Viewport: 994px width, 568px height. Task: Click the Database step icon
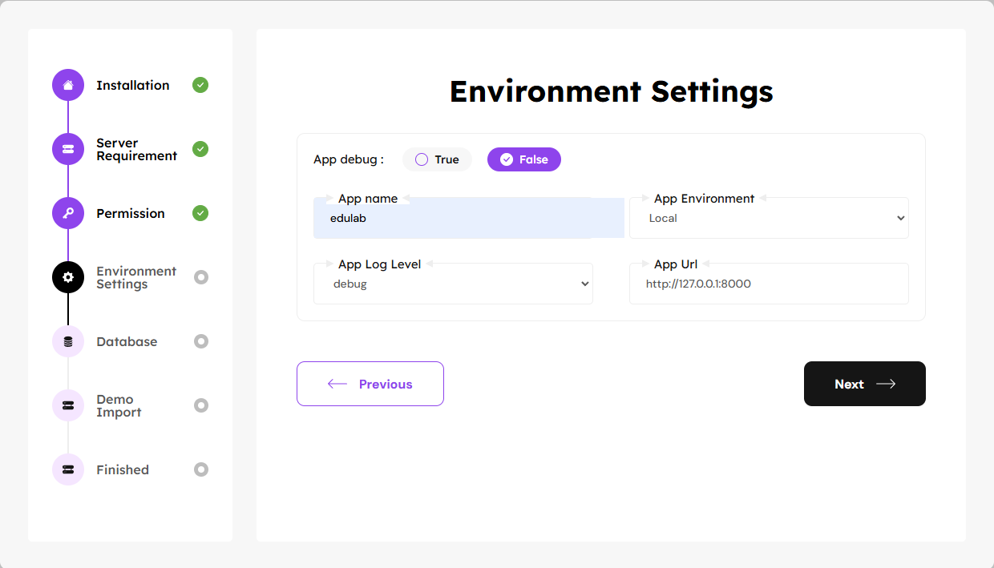(x=68, y=341)
